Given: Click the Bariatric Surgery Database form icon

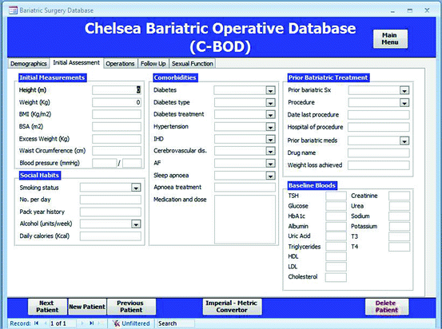Looking at the screenshot, I should 13,10.
